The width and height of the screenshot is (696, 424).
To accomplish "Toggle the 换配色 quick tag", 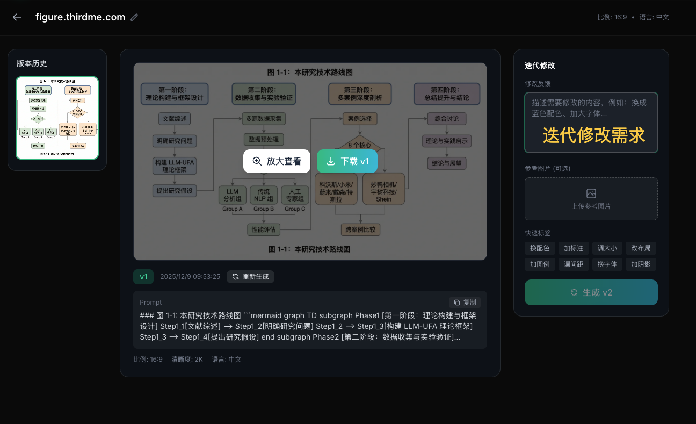I will [x=540, y=248].
